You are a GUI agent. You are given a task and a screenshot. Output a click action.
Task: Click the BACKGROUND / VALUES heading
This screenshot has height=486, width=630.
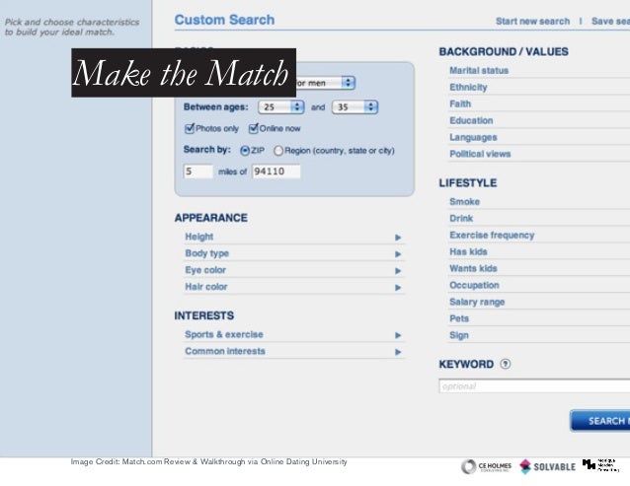coord(504,51)
